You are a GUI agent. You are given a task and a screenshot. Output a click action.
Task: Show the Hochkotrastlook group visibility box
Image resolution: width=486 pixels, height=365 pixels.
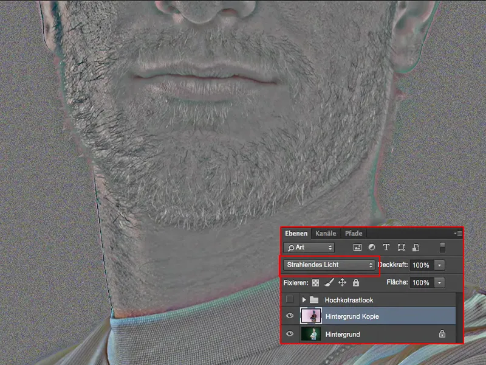pyautogui.click(x=290, y=299)
